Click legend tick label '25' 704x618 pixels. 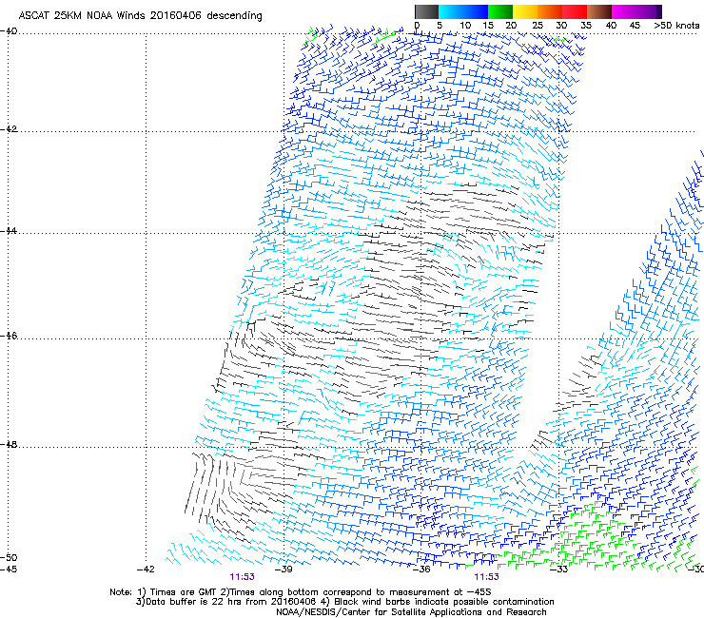click(538, 25)
